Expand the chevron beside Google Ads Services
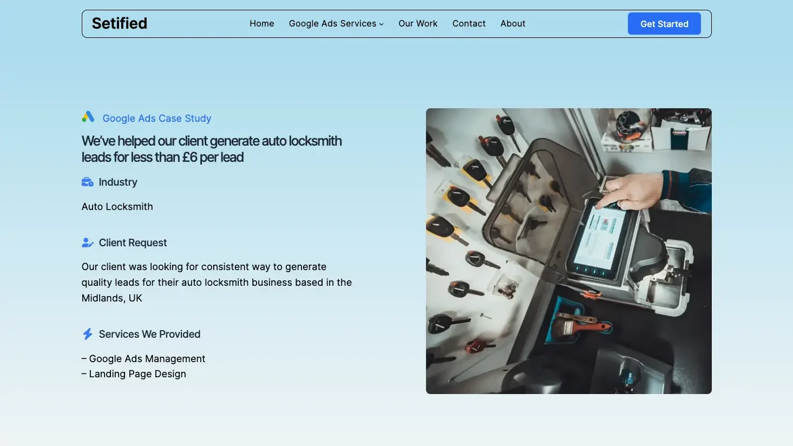The image size is (793, 446). point(382,24)
